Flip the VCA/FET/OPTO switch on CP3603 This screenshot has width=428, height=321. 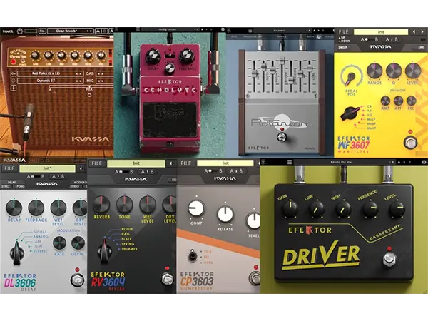tap(193, 257)
